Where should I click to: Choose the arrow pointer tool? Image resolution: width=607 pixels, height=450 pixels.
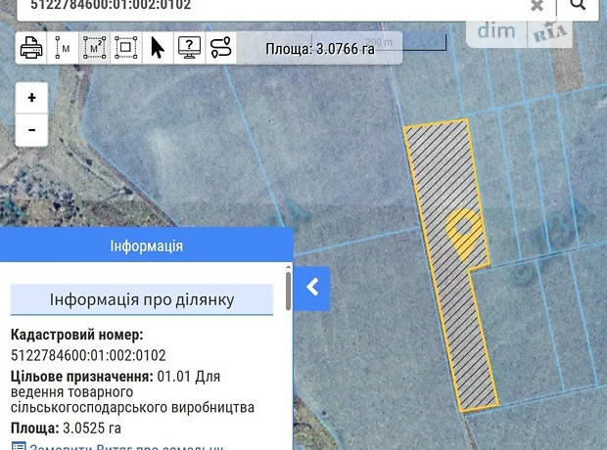tap(157, 47)
